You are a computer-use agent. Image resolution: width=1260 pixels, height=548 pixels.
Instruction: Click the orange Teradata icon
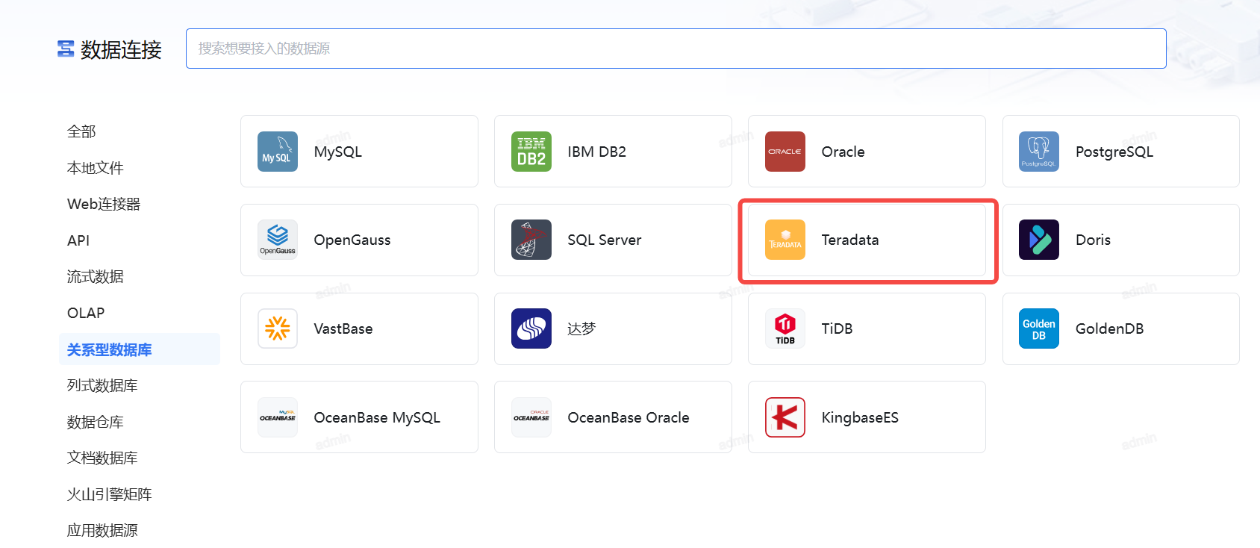785,240
